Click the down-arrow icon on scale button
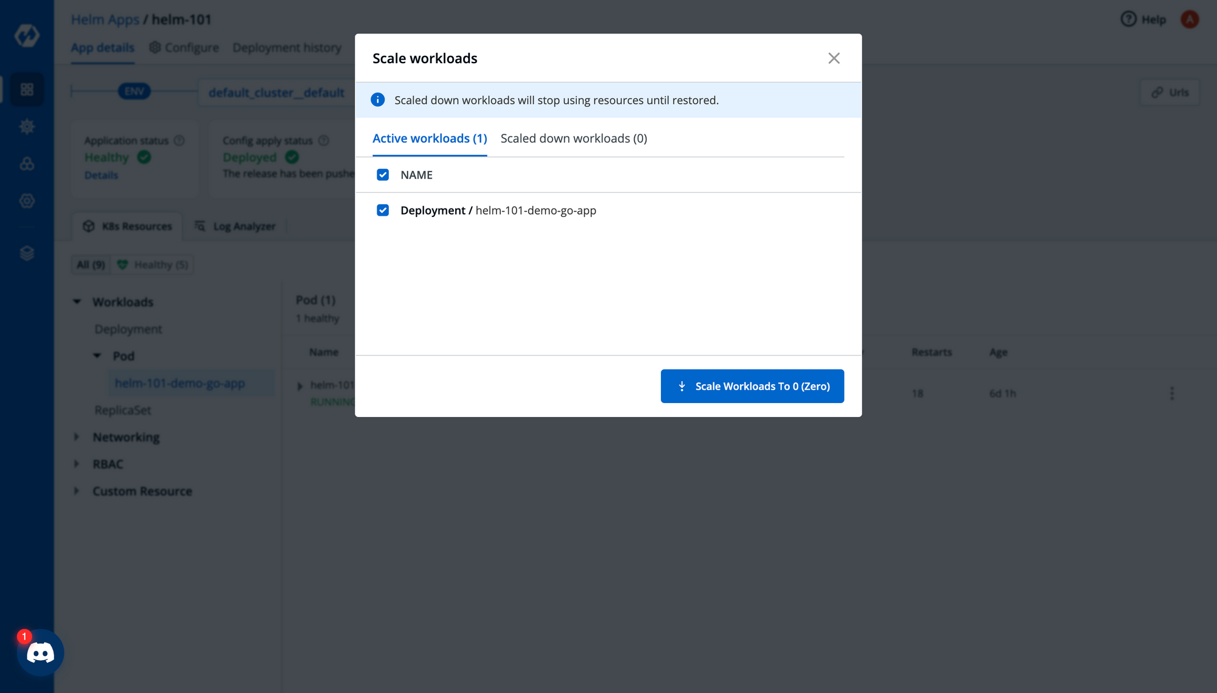1217x693 pixels. point(682,386)
